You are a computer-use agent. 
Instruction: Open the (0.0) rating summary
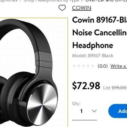103,66
